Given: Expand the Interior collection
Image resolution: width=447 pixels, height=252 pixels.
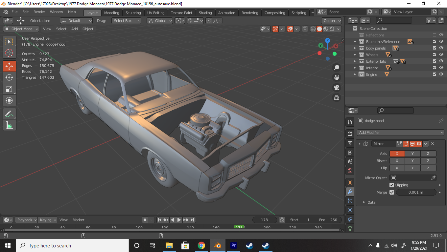Looking at the screenshot, I should click(x=355, y=68).
